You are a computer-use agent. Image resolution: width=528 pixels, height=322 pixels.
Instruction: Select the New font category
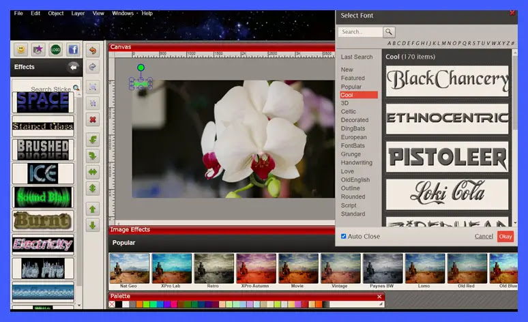click(x=347, y=70)
